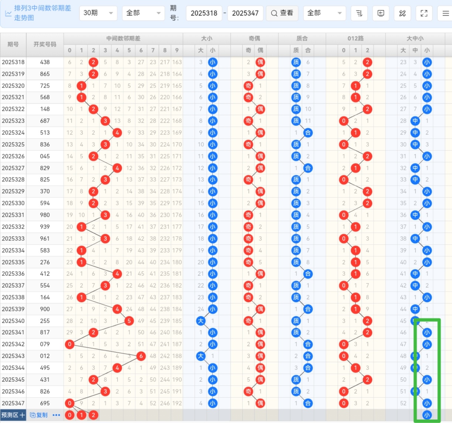This screenshot has height=423, width=452.
Task: Toggle prediction ball 0 in 预测区 row
Action: (69, 415)
